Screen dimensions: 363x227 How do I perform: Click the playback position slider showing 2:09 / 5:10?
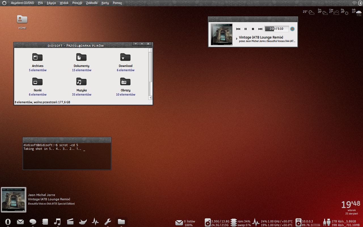(277, 29)
